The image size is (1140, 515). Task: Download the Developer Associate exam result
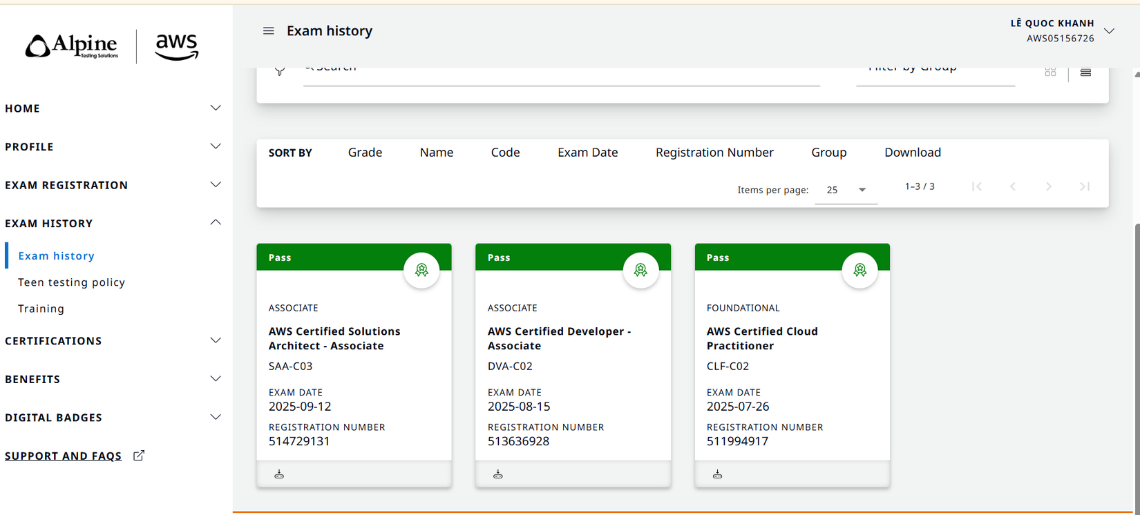click(x=498, y=474)
